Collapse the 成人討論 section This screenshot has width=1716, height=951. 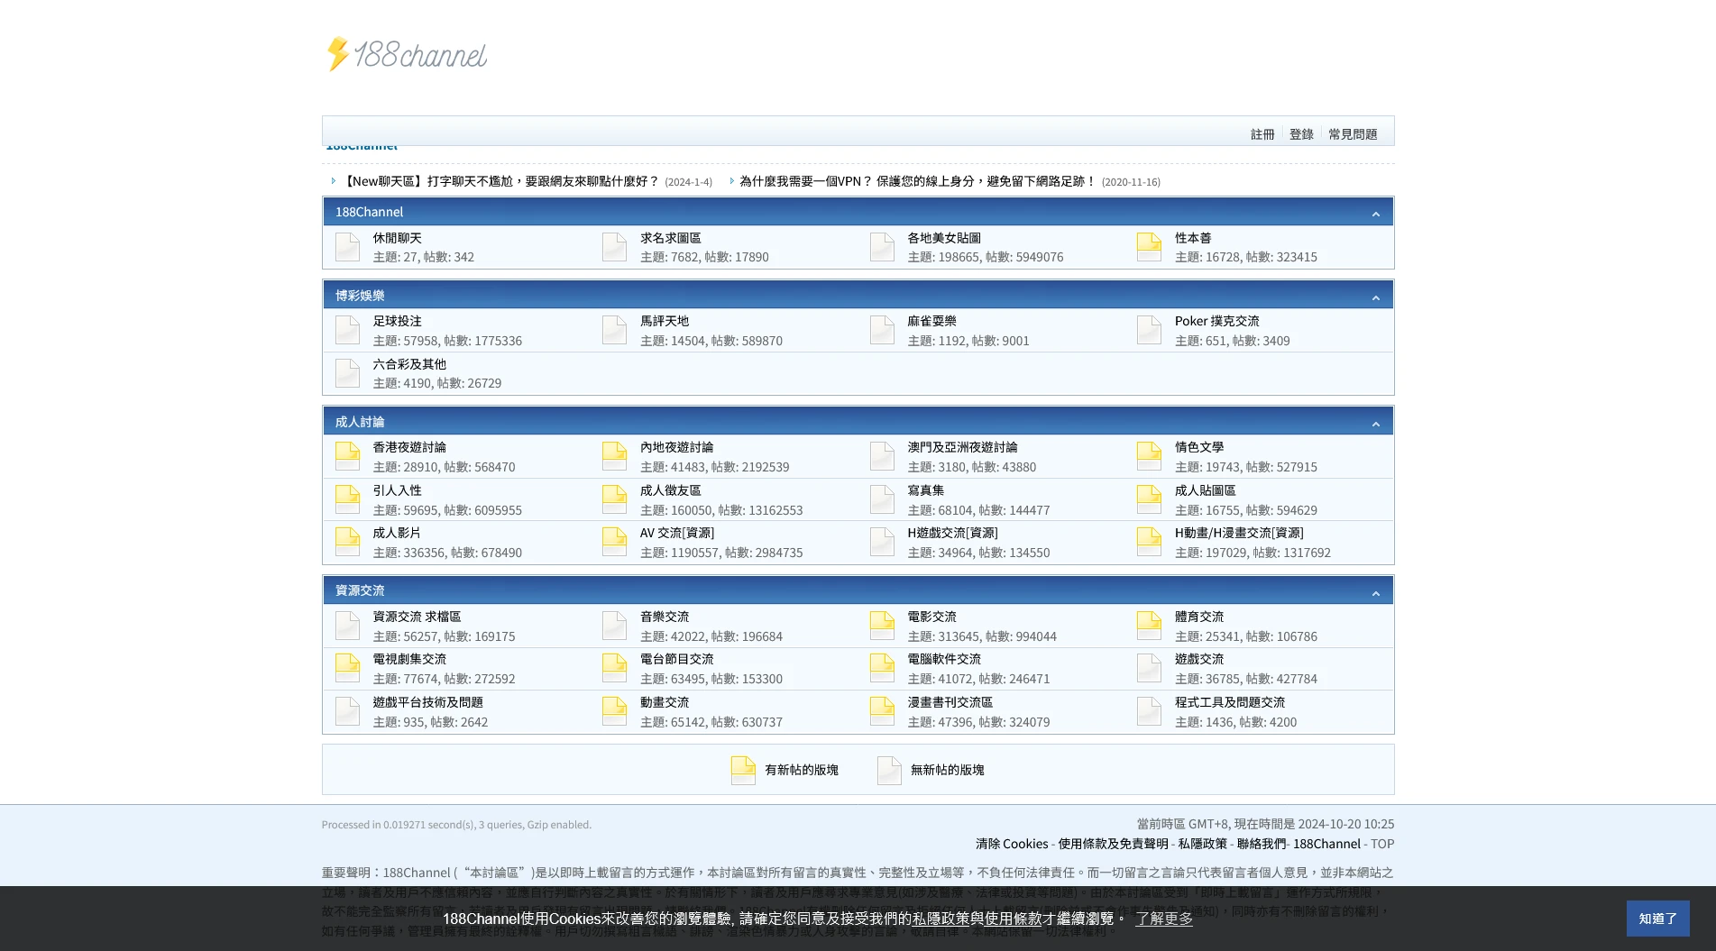pyautogui.click(x=1375, y=424)
